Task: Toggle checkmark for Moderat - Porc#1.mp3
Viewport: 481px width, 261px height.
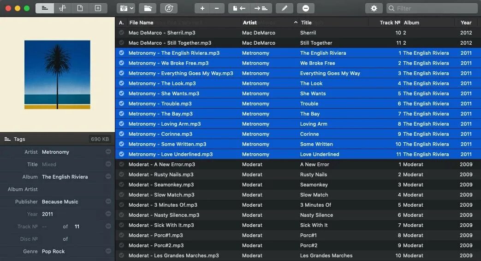Action: pos(121,235)
